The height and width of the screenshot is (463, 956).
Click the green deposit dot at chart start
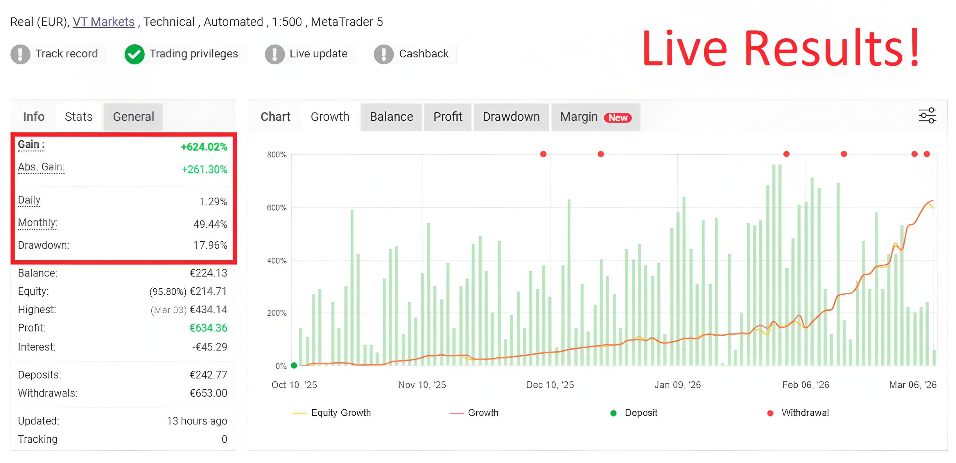point(294,366)
